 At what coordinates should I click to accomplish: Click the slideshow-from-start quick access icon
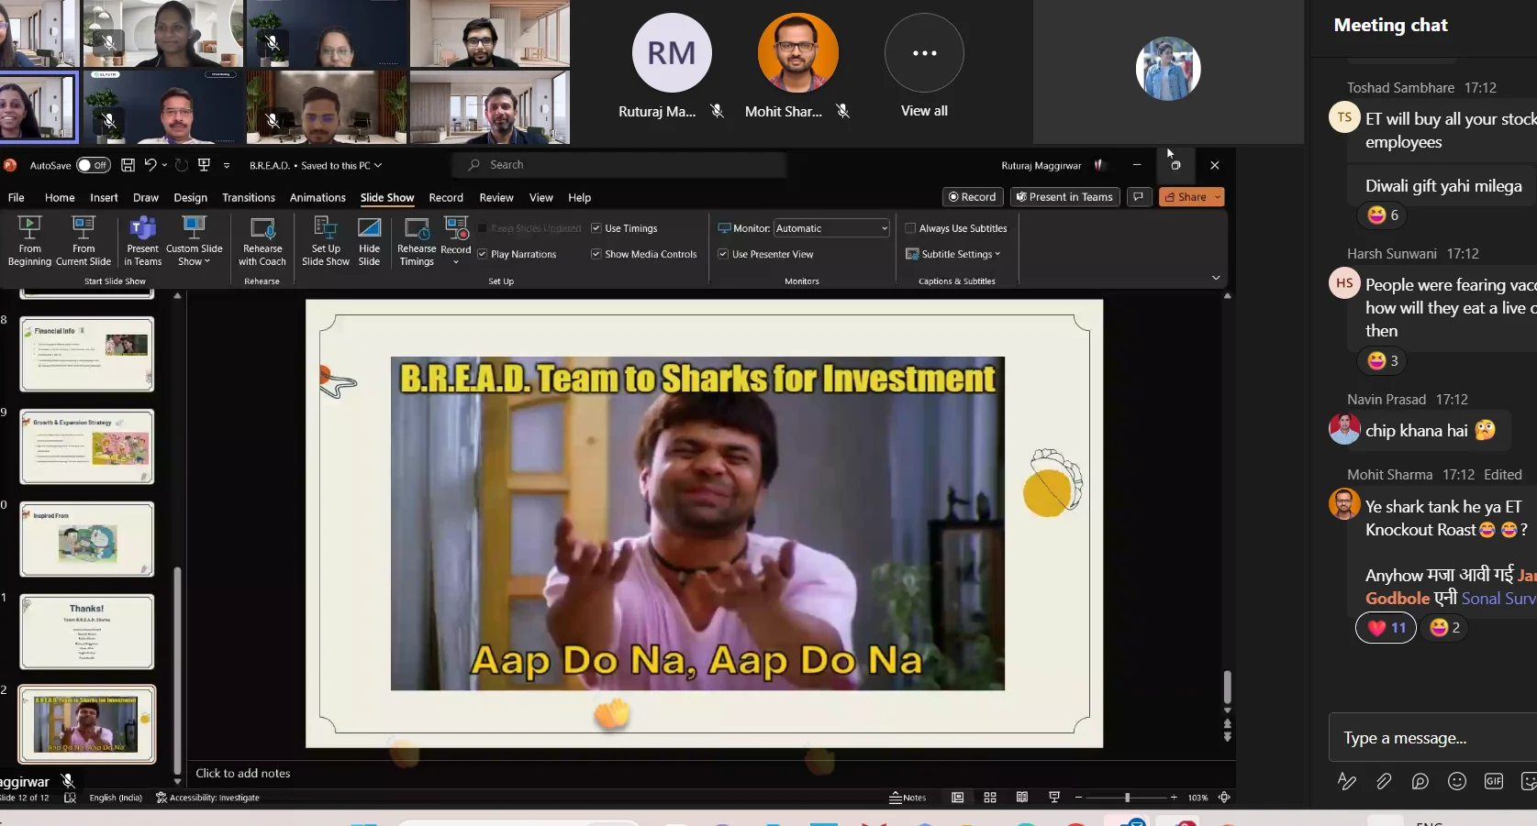tap(204, 165)
